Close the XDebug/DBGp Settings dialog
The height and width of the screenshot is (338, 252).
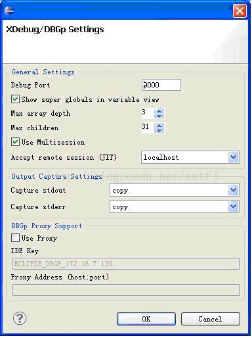[240, 11]
